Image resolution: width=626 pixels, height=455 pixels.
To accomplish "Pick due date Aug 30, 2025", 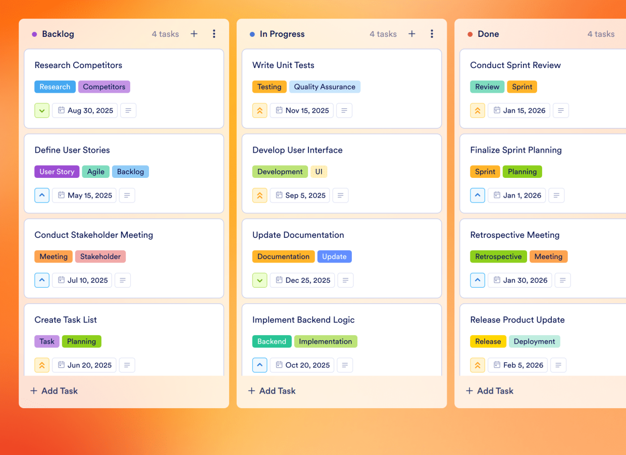I will (x=85, y=110).
